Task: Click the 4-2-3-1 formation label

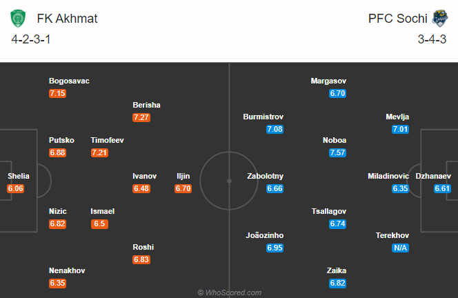Action: coord(31,39)
